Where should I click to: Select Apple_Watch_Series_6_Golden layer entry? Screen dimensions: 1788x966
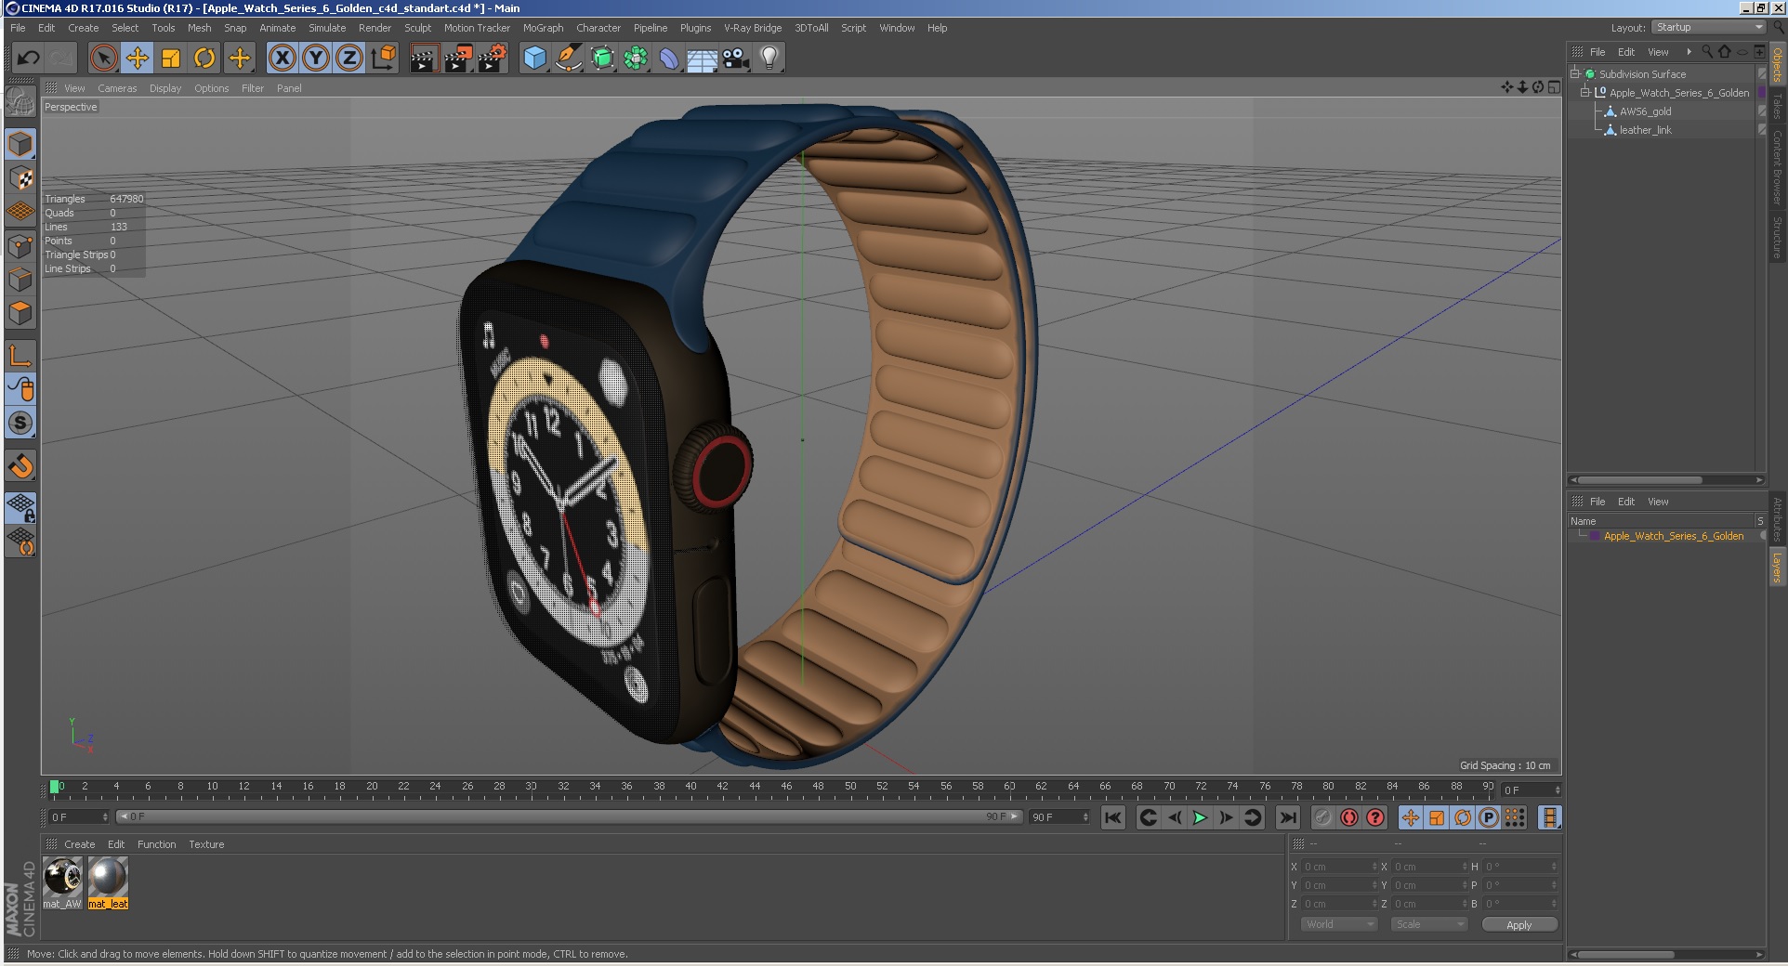click(x=1673, y=536)
